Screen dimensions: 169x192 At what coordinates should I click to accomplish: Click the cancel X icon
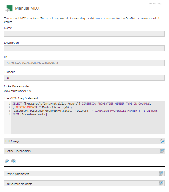click(x=13, y=161)
